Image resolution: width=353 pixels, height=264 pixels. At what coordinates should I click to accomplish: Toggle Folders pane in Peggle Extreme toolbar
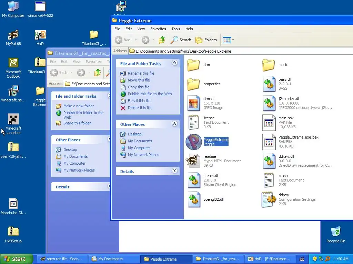pyautogui.click(x=206, y=40)
